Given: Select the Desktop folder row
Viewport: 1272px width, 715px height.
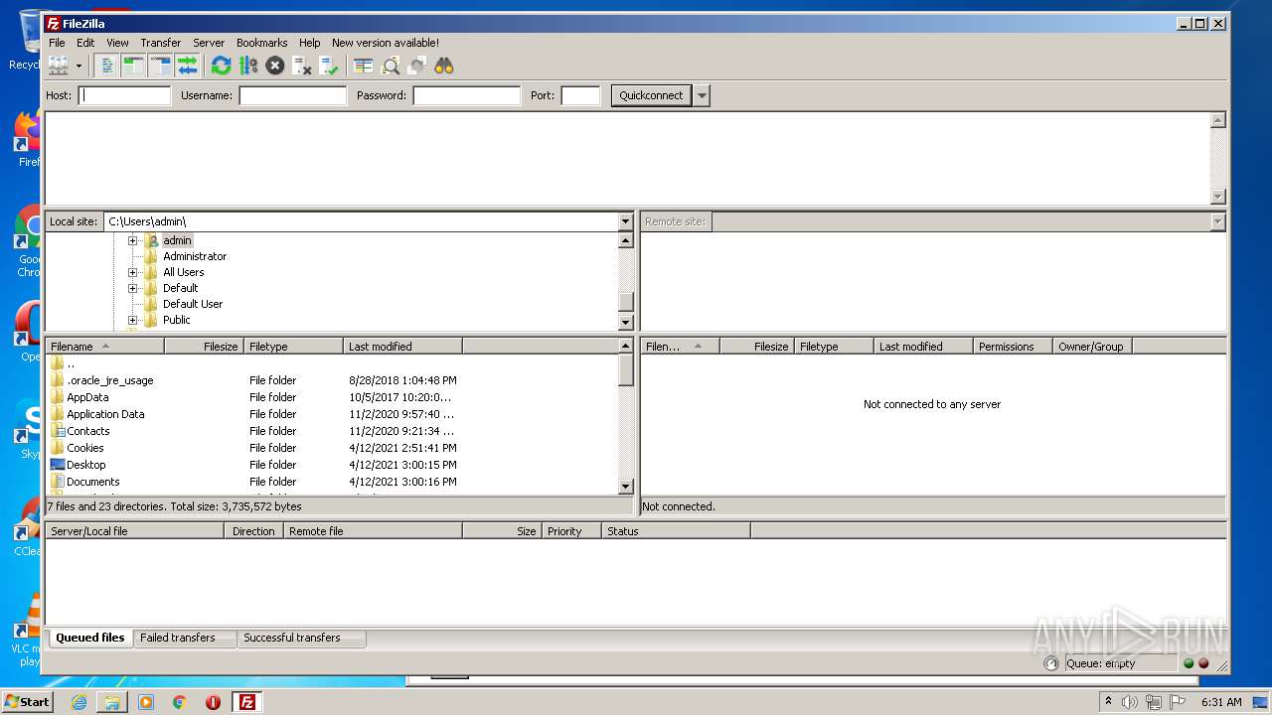Looking at the screenshot, I should point(332,465).
